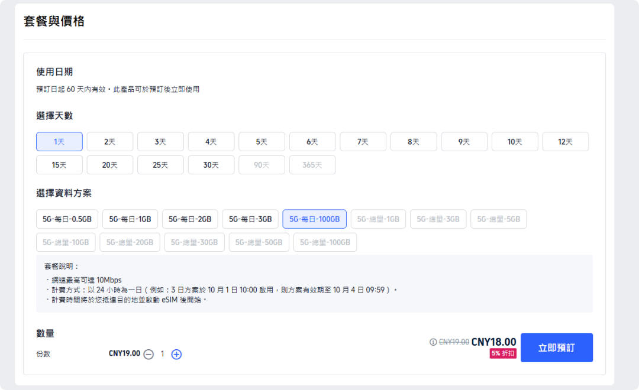Viewport: 639px width, 390px height.
Task: Click the greyed-out 90天 option
Action: (x=262, y=165)
